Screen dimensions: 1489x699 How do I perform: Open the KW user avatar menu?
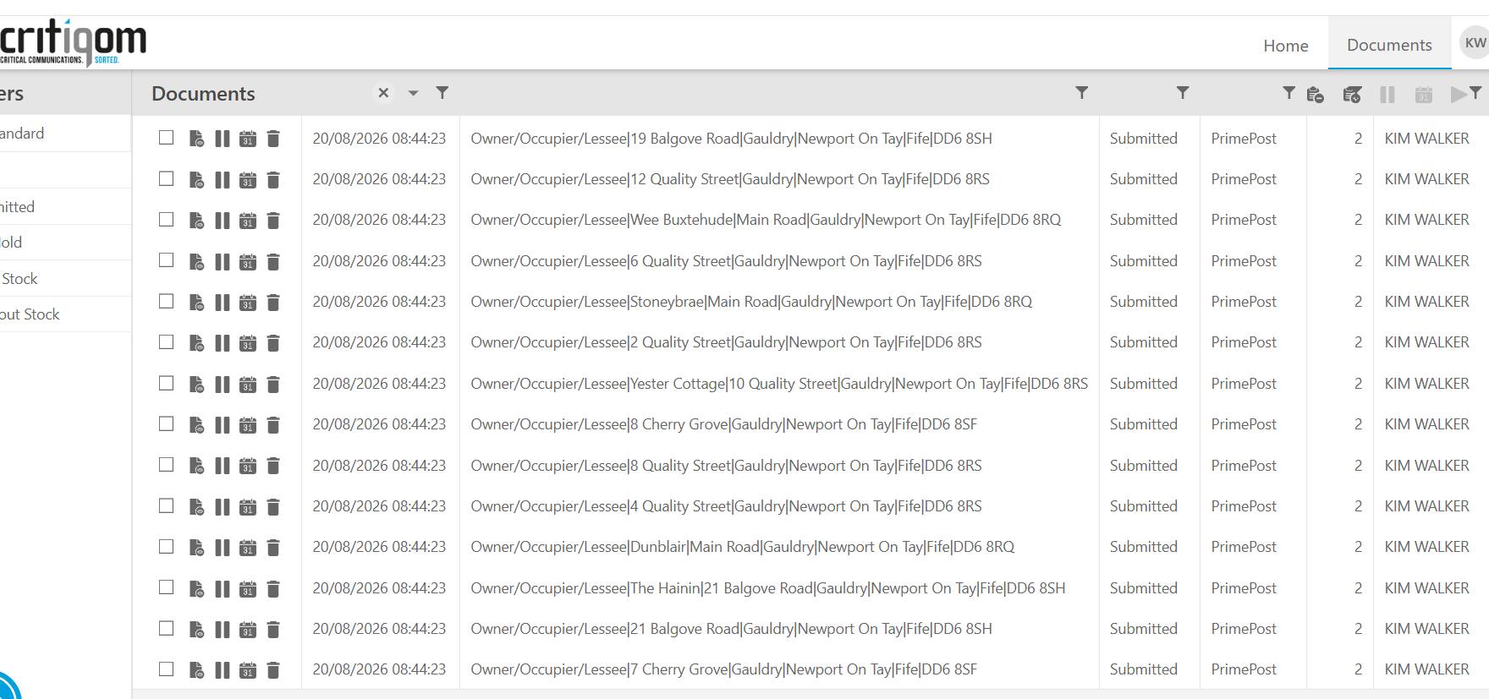point(1475,42)
